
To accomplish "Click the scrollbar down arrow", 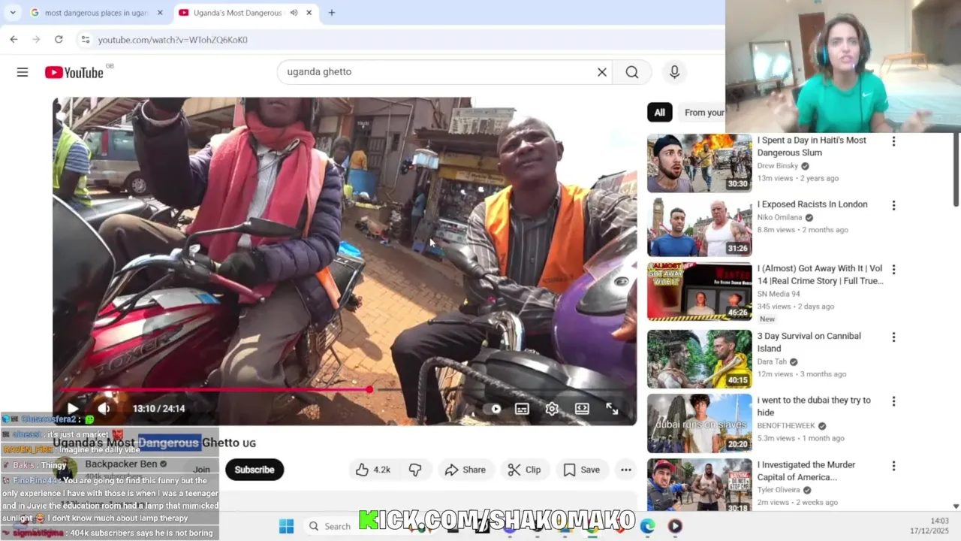I will pos(956,506).
